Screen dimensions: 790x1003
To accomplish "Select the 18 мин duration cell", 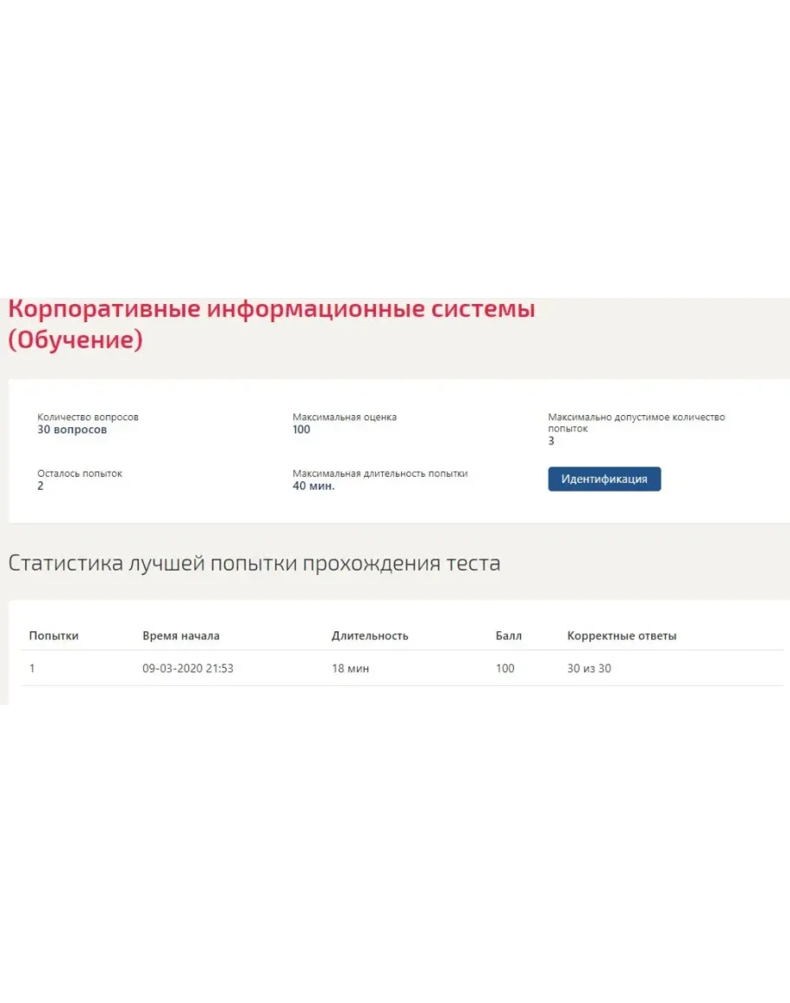I will click(x=350, y=669).
